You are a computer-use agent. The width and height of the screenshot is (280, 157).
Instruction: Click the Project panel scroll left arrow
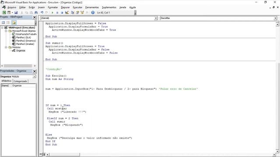tap(2, 66)
